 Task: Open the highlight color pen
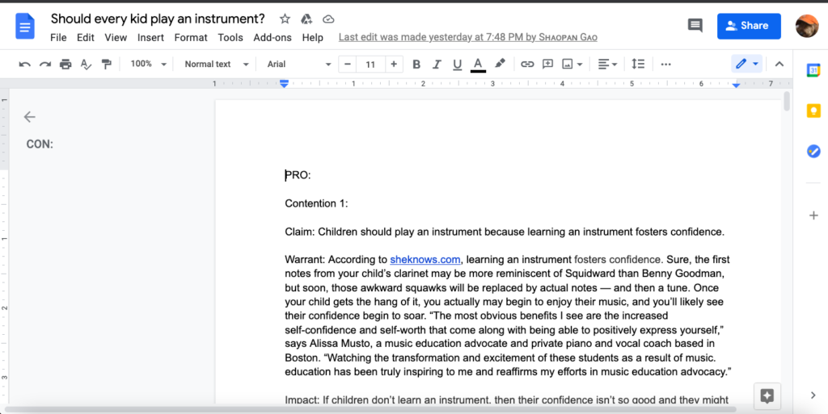coord(500,65)
